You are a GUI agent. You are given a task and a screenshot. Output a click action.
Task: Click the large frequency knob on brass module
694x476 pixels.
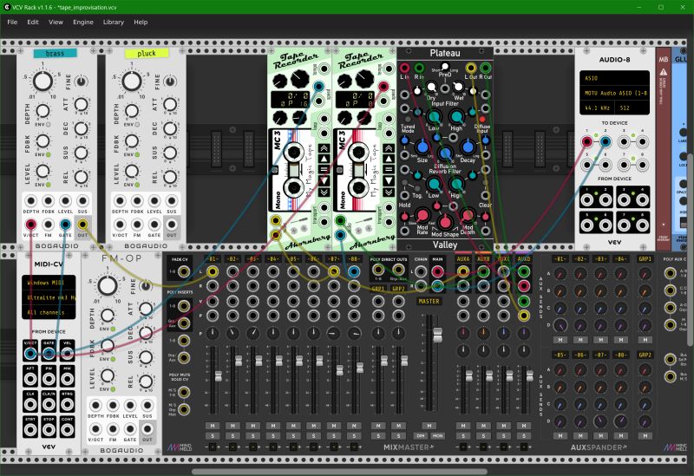pos(43,82)
